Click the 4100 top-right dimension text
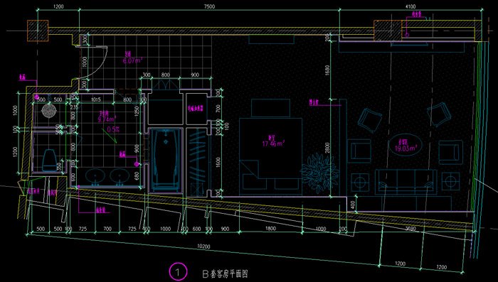 click(x=410, y=6)
